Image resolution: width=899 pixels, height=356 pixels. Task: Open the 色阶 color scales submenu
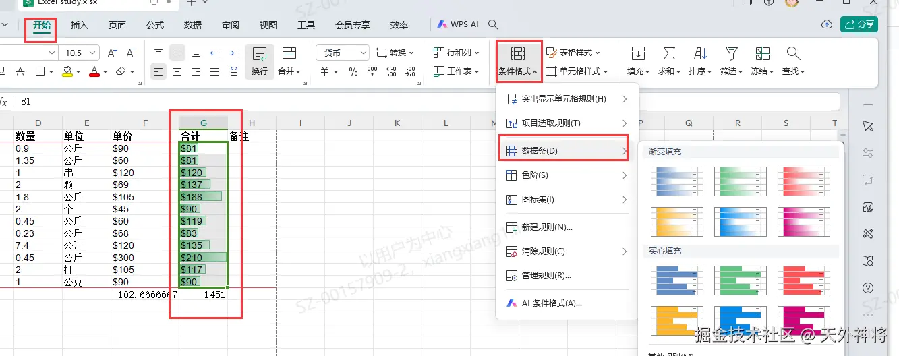click(x=567, y=175)
